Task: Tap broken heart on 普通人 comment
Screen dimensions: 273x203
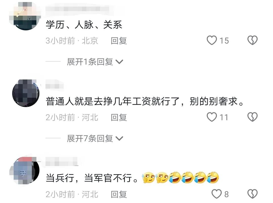Action: coord(253,117)
